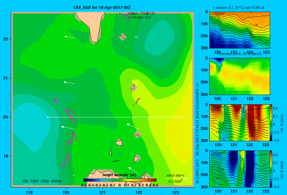The width and height of the screenshot is (287, 195).
Task: Click the plot title "OM_fc02 for 16-Apr-2017 00Z"
Action: (102, 7)
